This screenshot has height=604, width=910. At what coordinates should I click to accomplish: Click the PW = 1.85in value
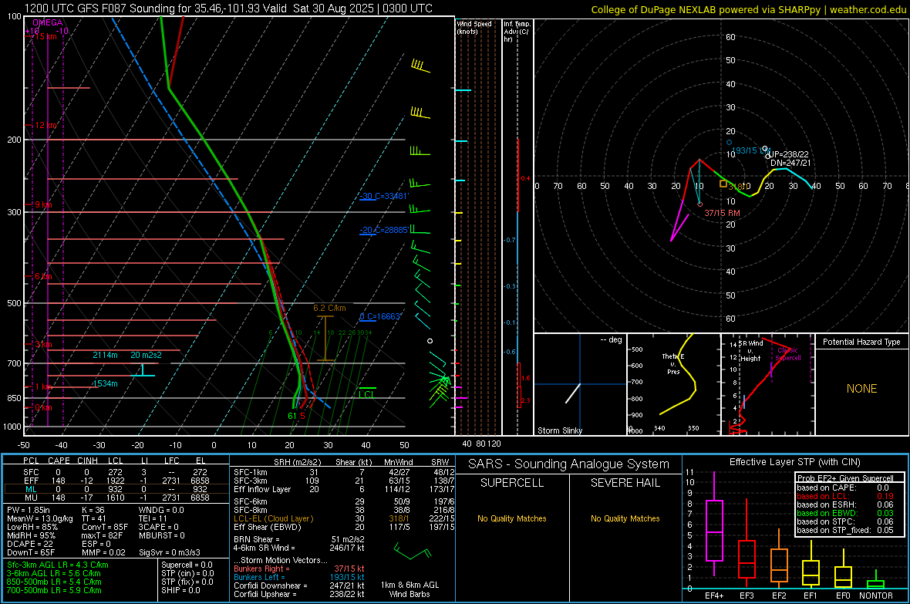coord(29,510)
